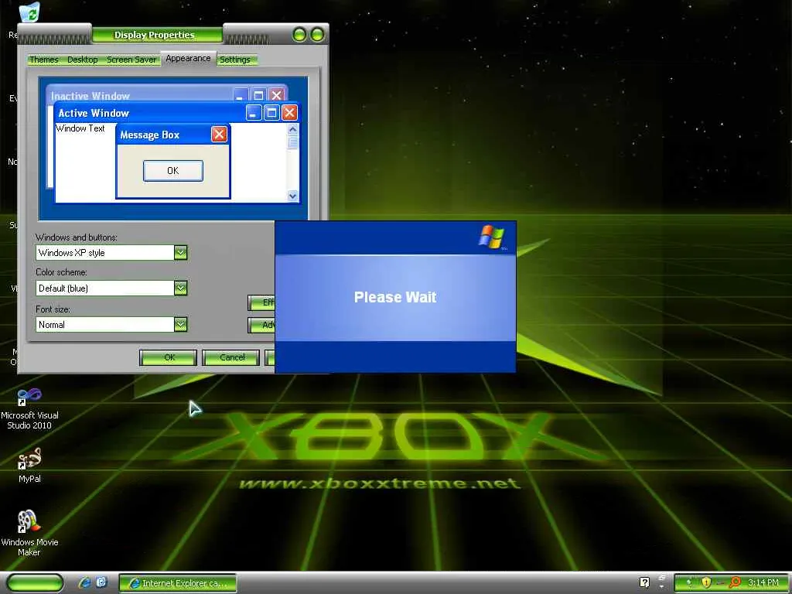Image resolution: width=792 pixels, height=594 pixels.
Task: Click the OK button in preview Message Box
Action: [173, 171]
